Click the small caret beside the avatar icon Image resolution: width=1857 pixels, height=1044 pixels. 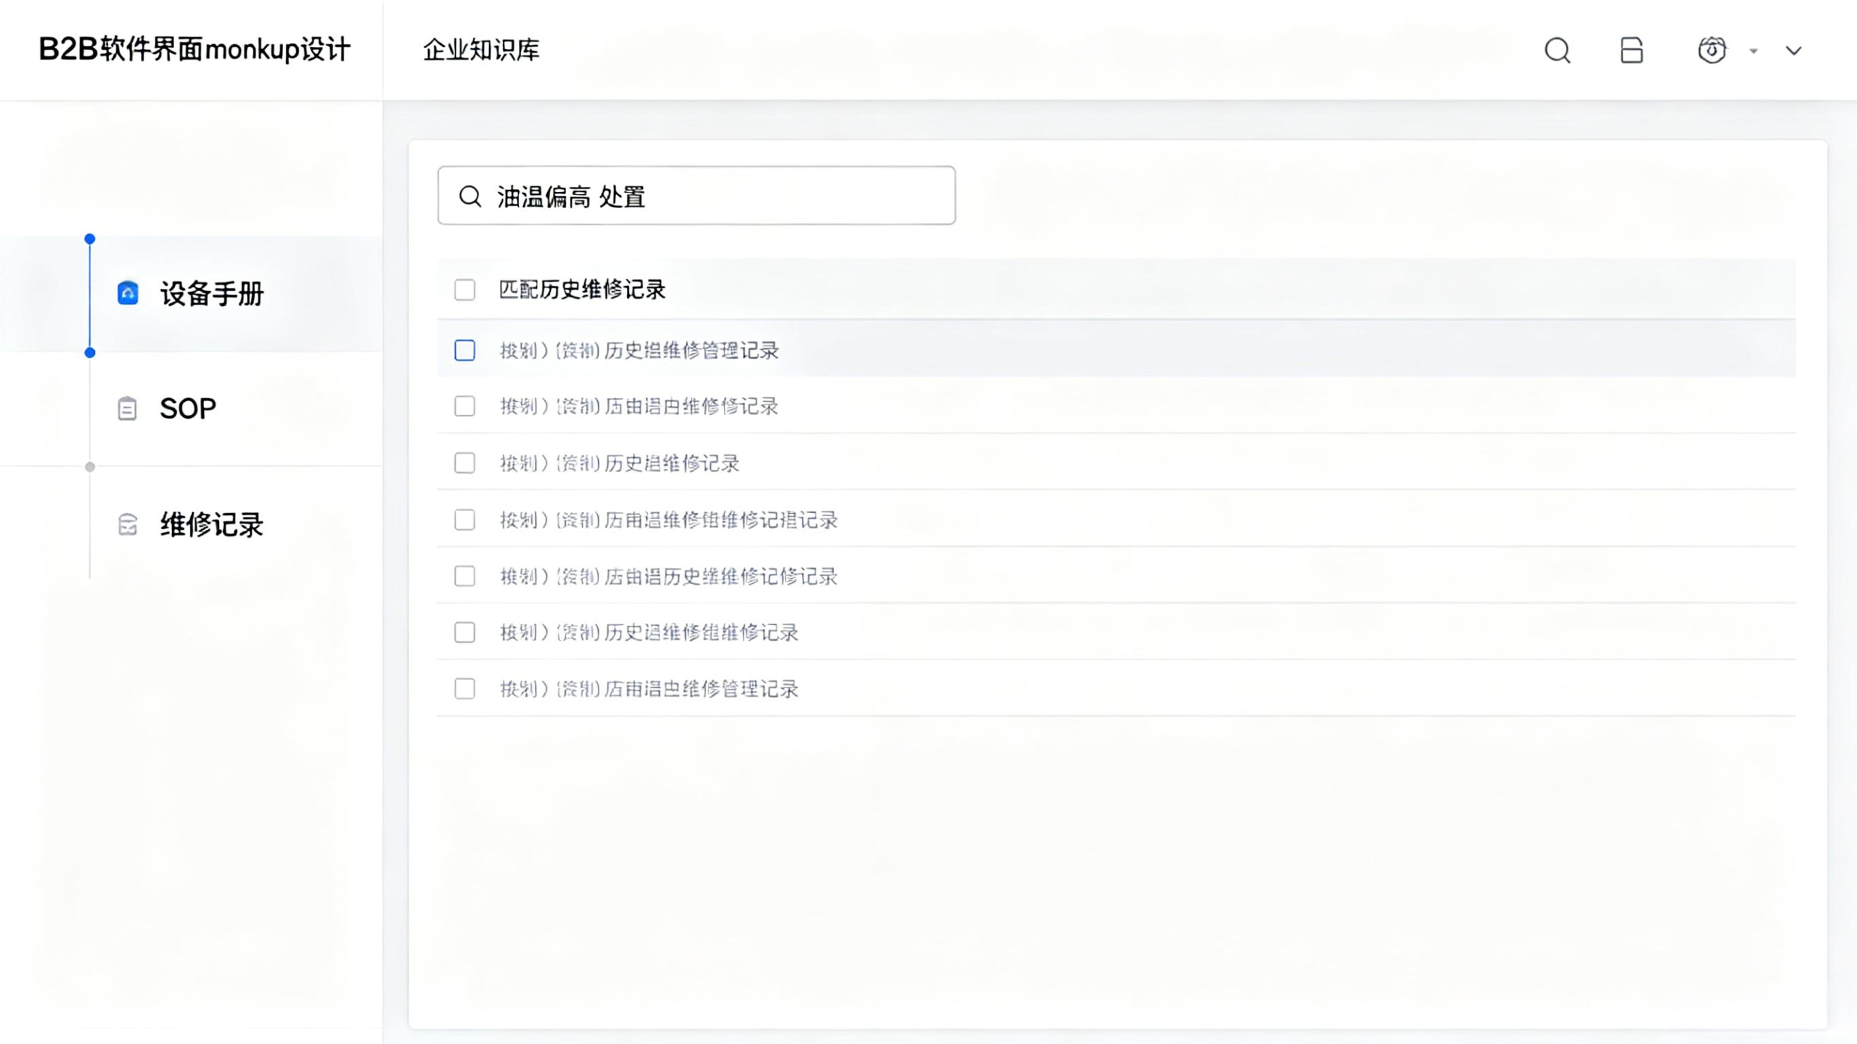[x=1754, y=51]
